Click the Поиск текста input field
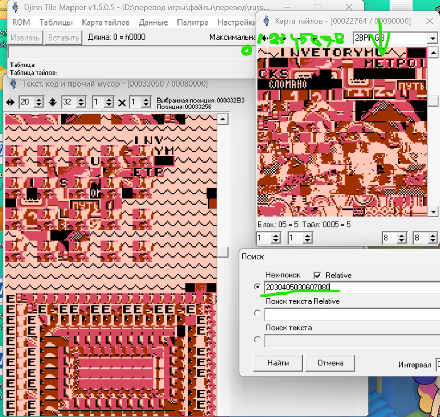 tap(352, 340)
